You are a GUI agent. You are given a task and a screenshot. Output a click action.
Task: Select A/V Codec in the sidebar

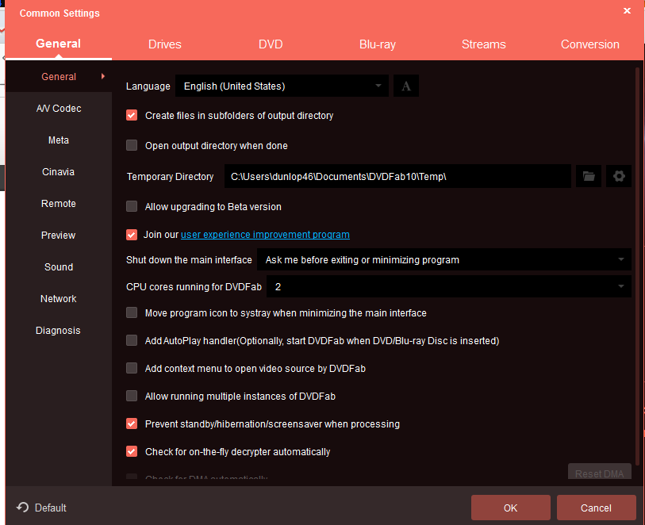59,108
